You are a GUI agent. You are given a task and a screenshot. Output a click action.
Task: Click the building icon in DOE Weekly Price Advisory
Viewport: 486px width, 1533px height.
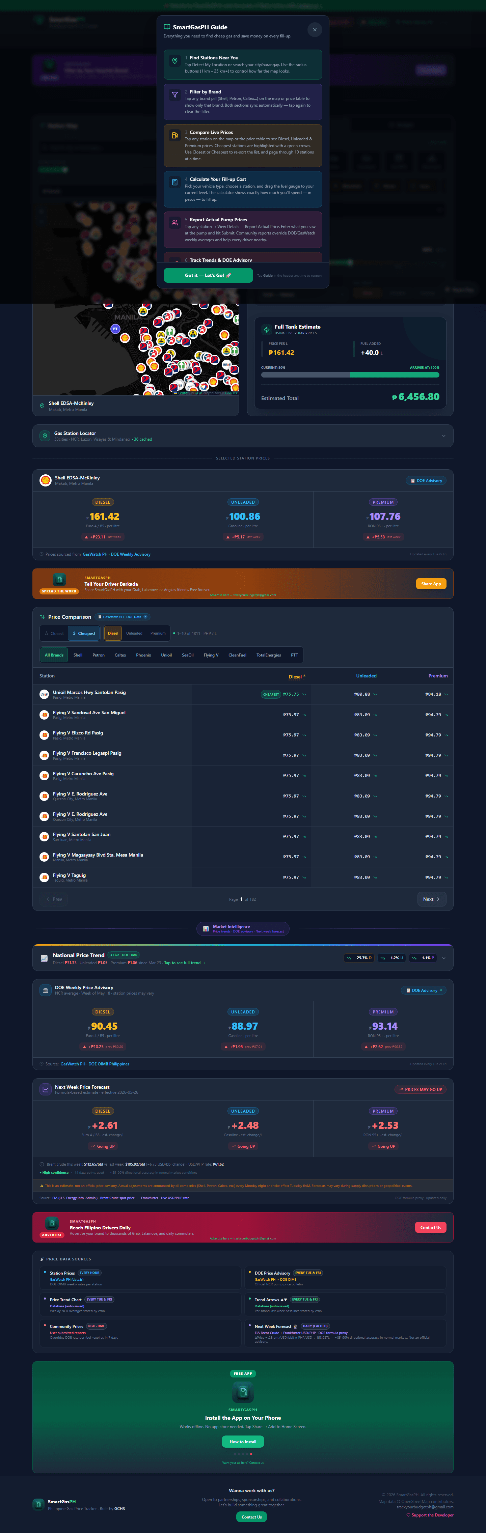click(x=45, y=990)
